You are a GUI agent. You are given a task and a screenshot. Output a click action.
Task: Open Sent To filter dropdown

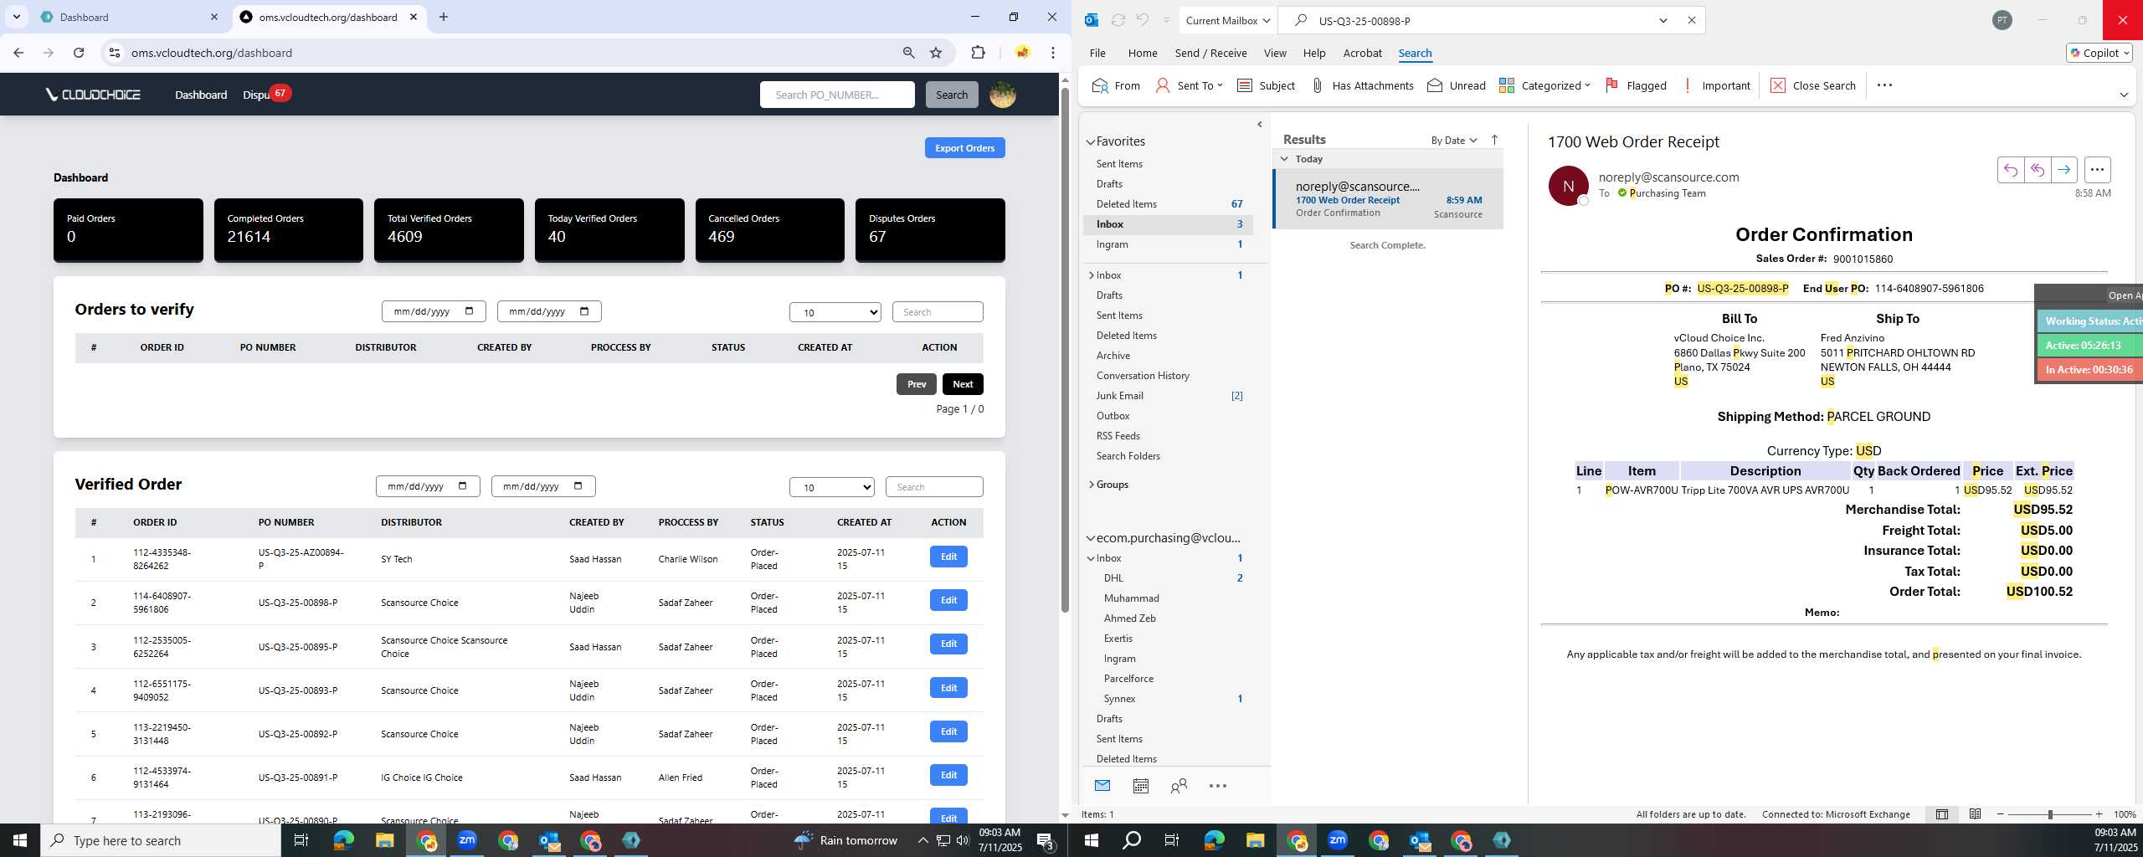point(1189,85)
